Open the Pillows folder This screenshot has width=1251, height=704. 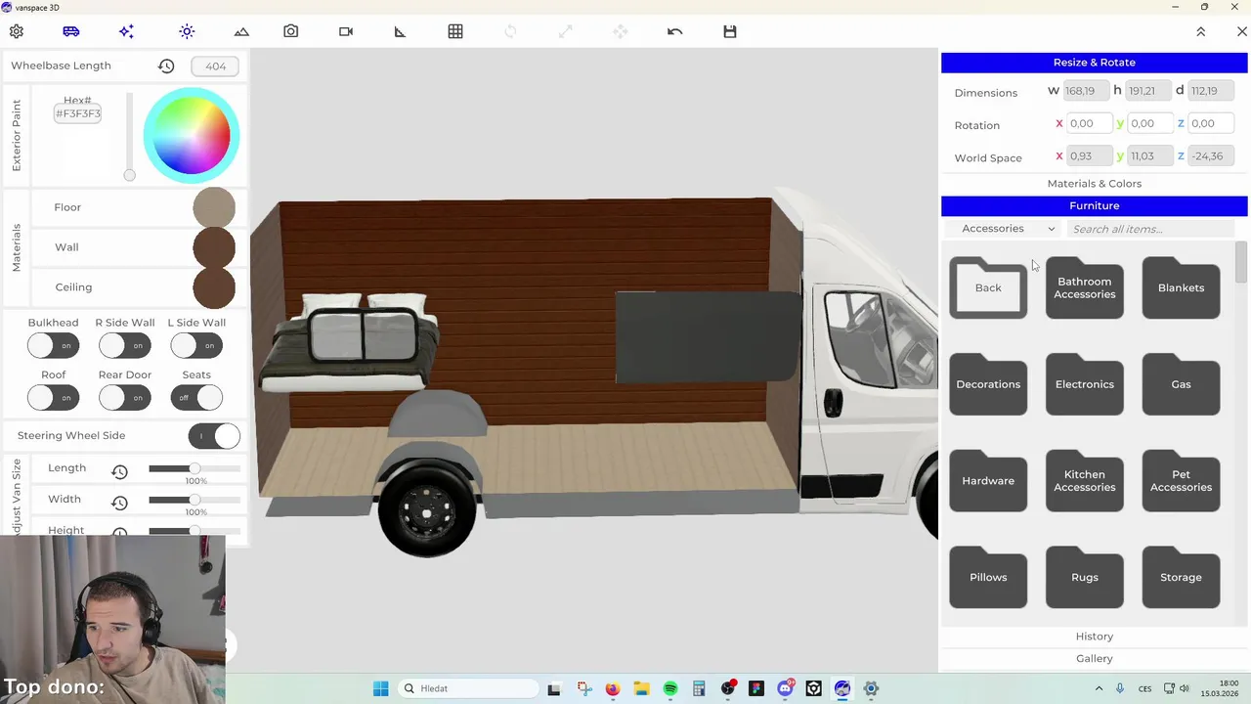(x=988, y=577)
